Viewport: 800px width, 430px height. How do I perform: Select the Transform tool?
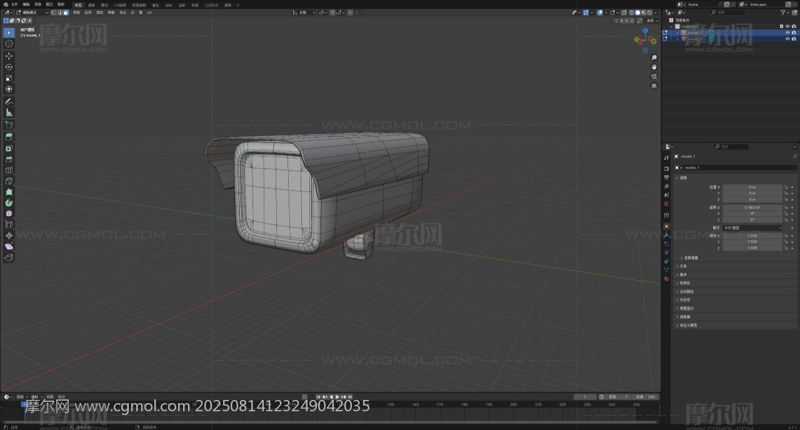pos(9,89)
